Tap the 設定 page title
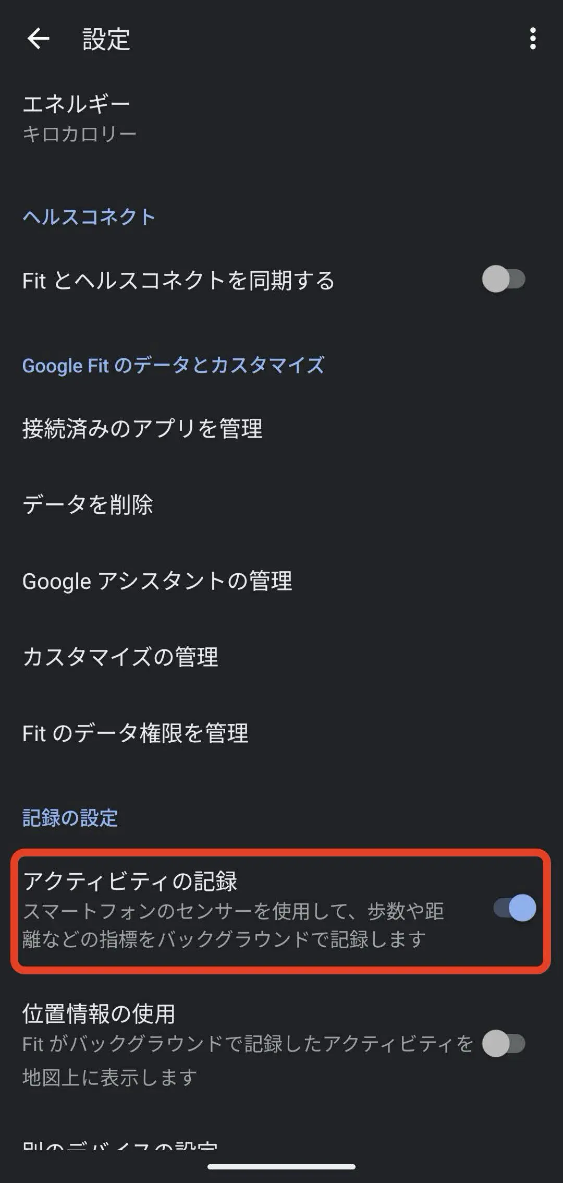The height and width of the screenshot is (1183, 563). 106,40
